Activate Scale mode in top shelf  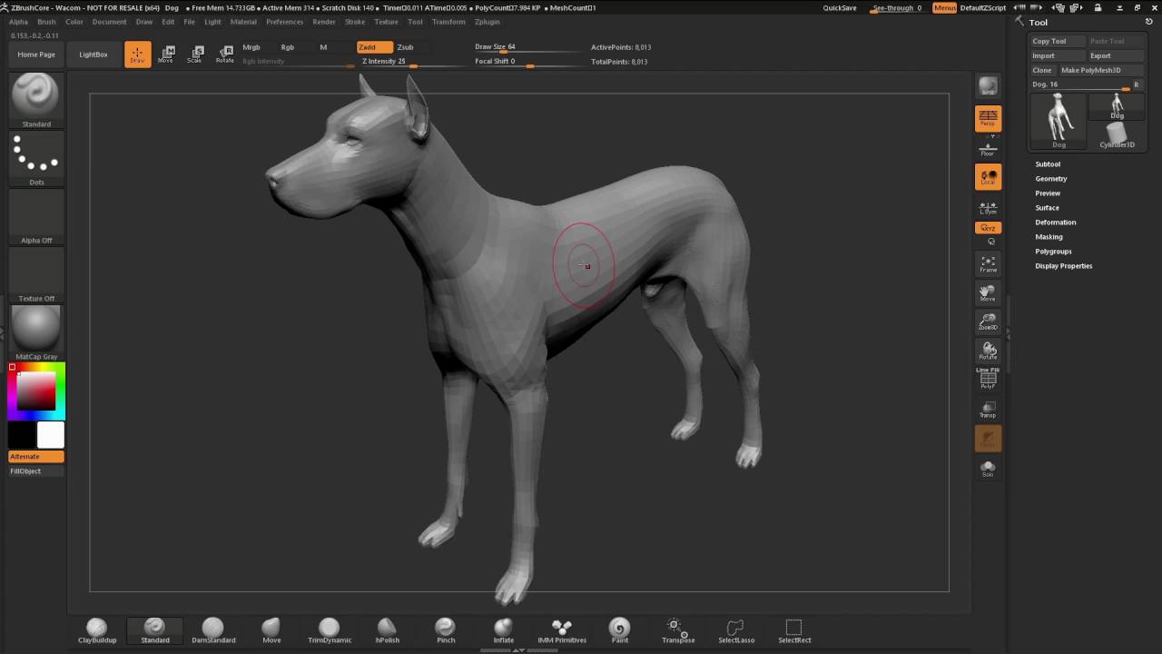[195, 54]
